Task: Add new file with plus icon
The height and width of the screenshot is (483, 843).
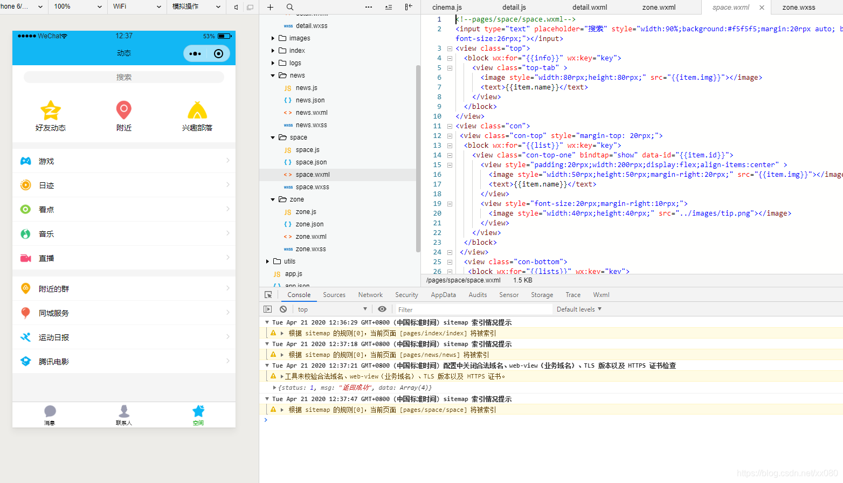Action: pos(270,7)
